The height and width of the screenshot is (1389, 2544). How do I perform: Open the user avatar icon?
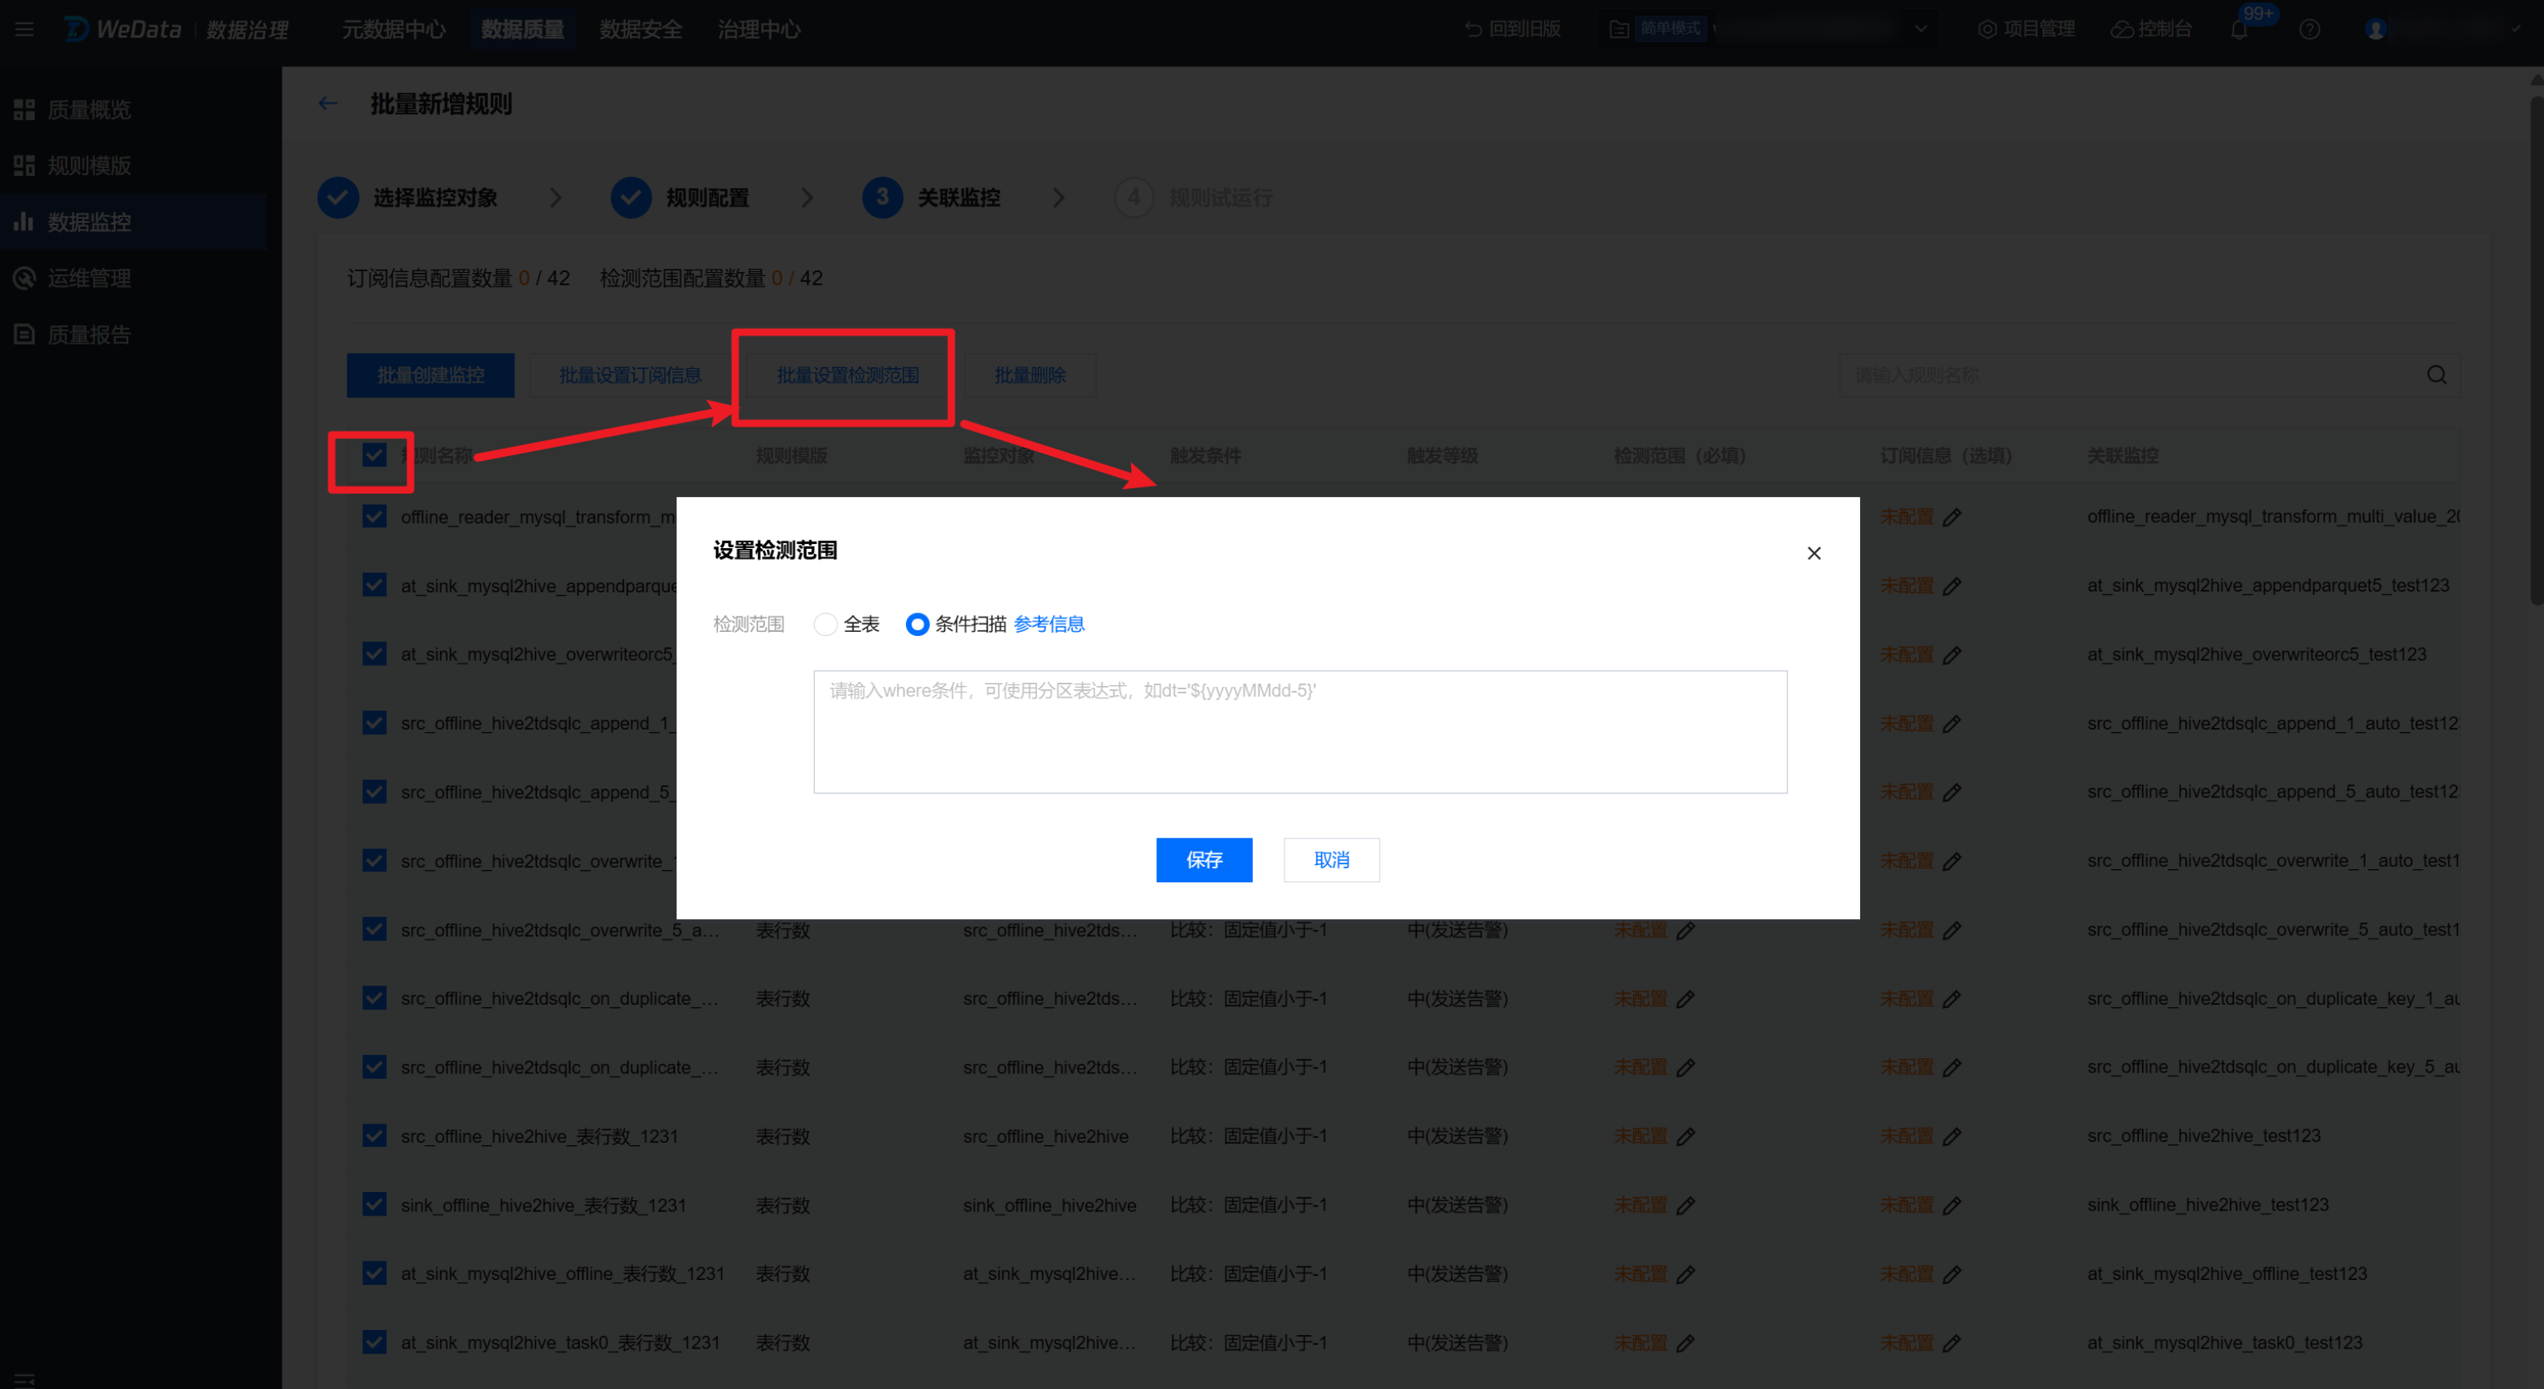pos(2376,30)
